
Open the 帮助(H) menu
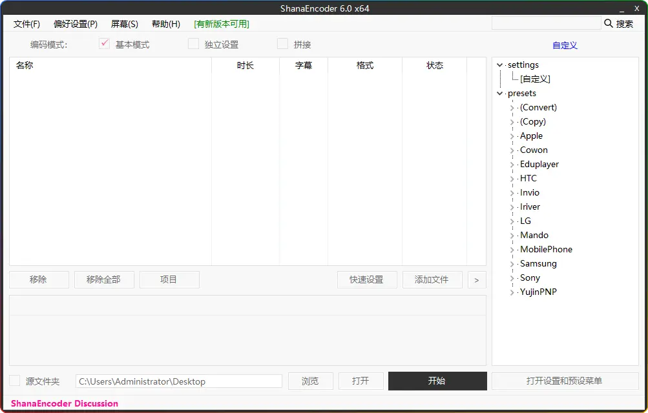tap(166, 24)
